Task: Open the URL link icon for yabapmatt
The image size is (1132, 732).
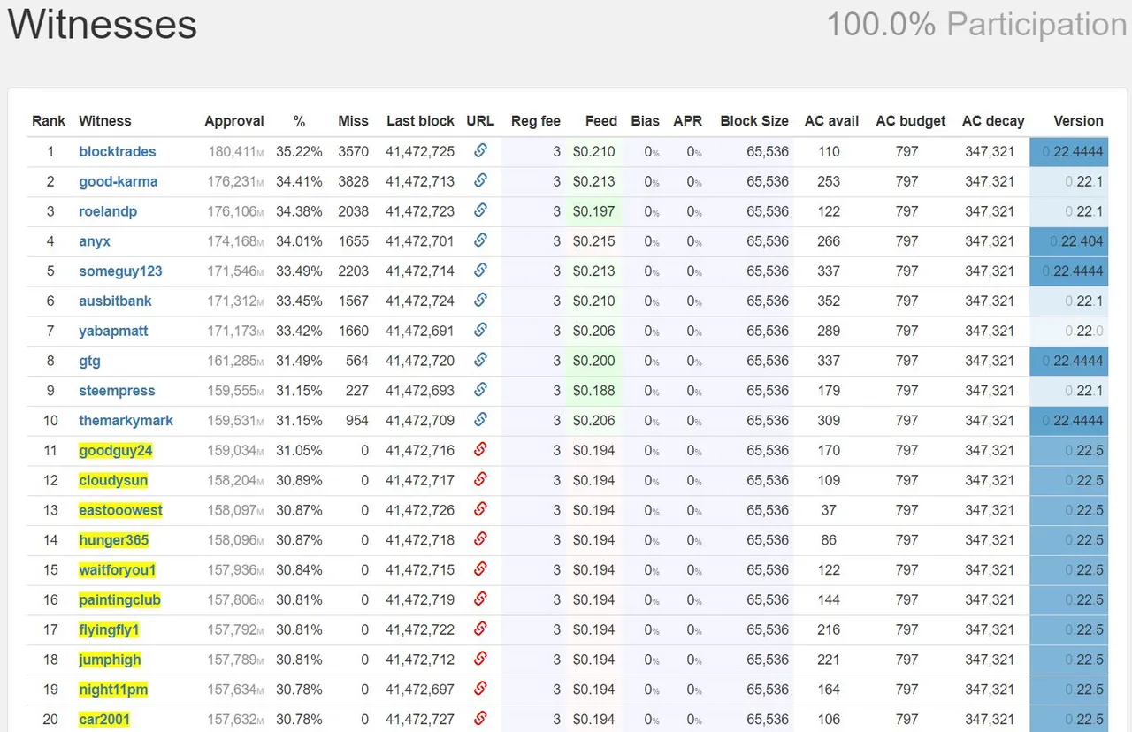Action: 480,330
